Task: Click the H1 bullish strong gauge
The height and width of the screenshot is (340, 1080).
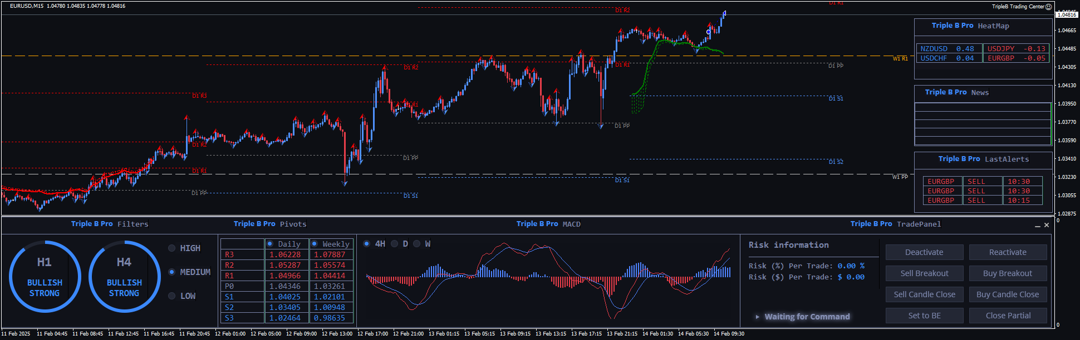Action: [45, 277]
